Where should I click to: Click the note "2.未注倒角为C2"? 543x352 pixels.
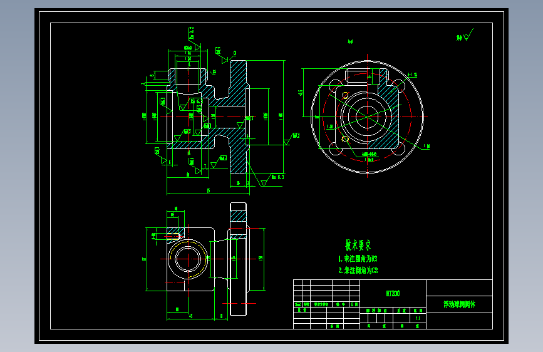(x=358, y=270)
